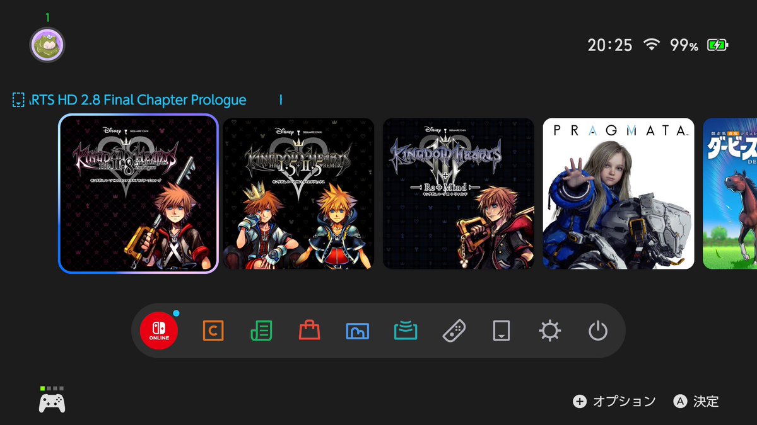Click the オプション plus button hint
Viewport: 757px width, 425px height.
pos(614,401)
